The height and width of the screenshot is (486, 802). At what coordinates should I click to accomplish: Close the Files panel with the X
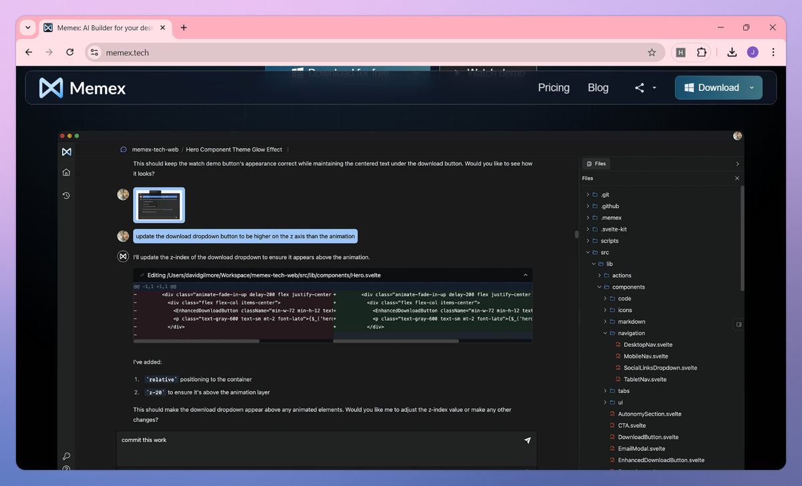pyautogui.click(x=737, y=178)
